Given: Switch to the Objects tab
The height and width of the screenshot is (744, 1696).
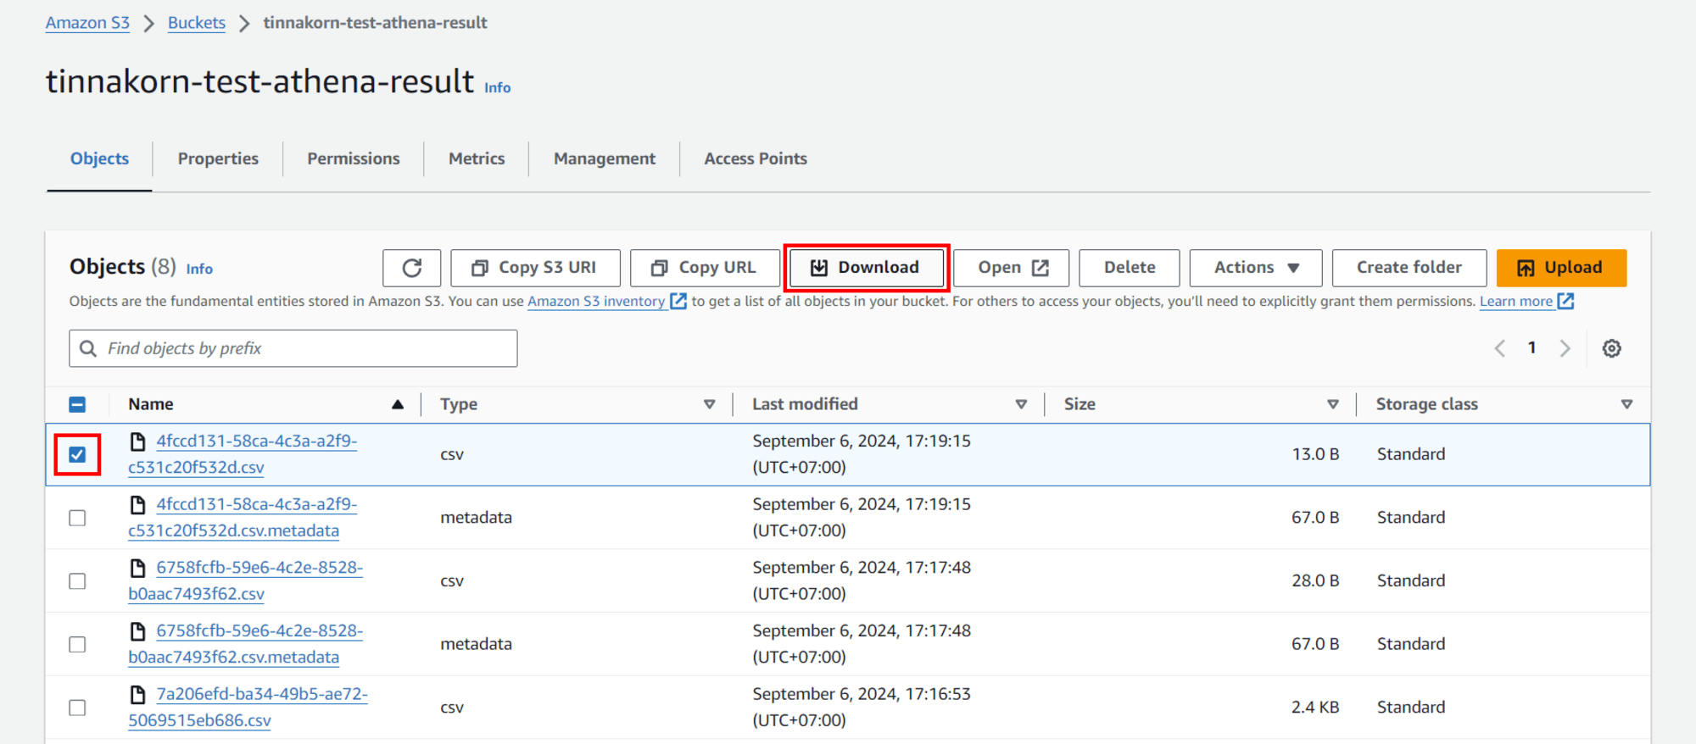Looking at the screenshot, I should click(x=99, y=158).
